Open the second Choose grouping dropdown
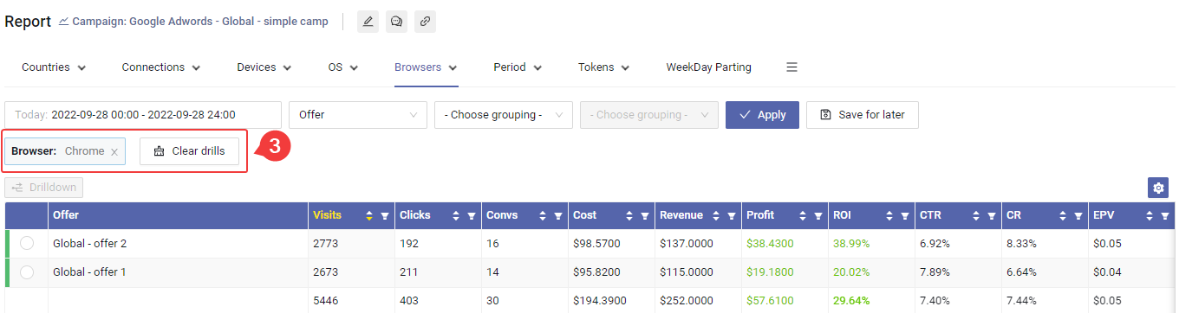This screenshot has width=1179, height=313. (504, 114)
